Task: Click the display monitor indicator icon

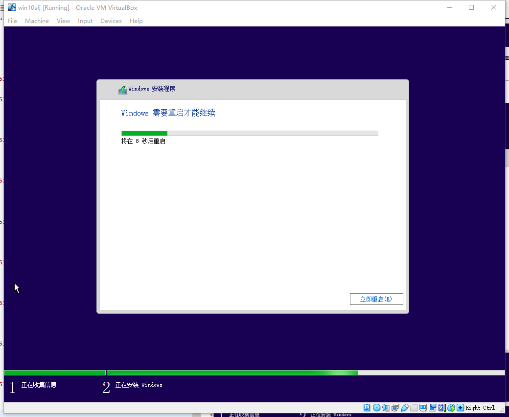Action: [423, 408]
